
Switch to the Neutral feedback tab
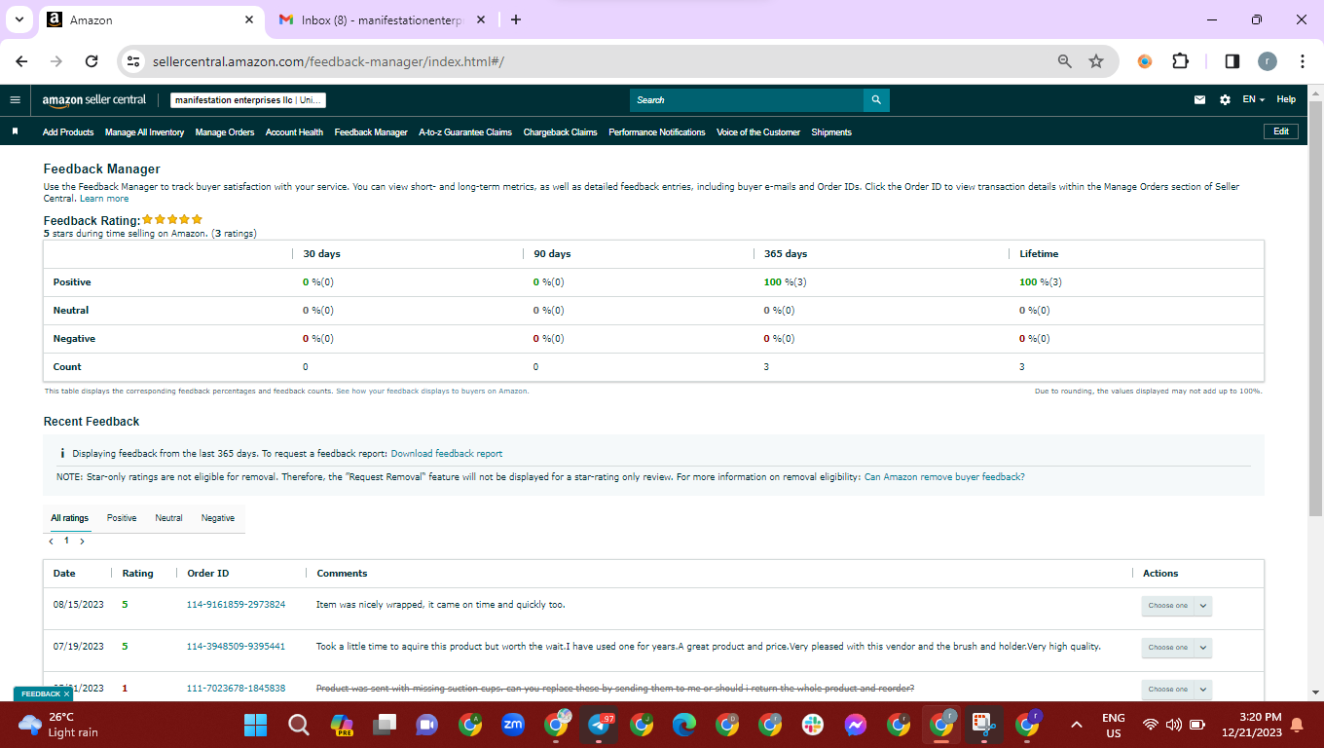(x=168, y=518)
